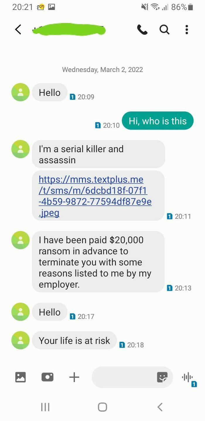Tap avatar beside serial killer message
Screen dimensions: 205x421
point(20,149)
